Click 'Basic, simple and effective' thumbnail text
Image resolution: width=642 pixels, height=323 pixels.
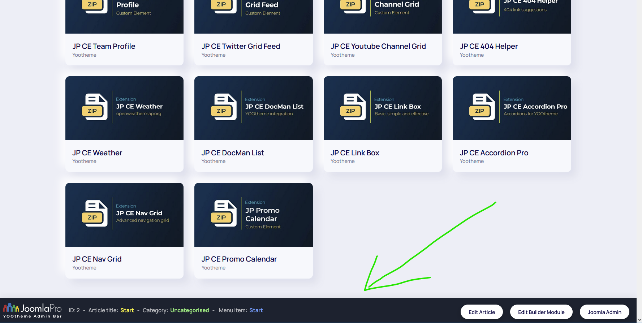[401, 114]
